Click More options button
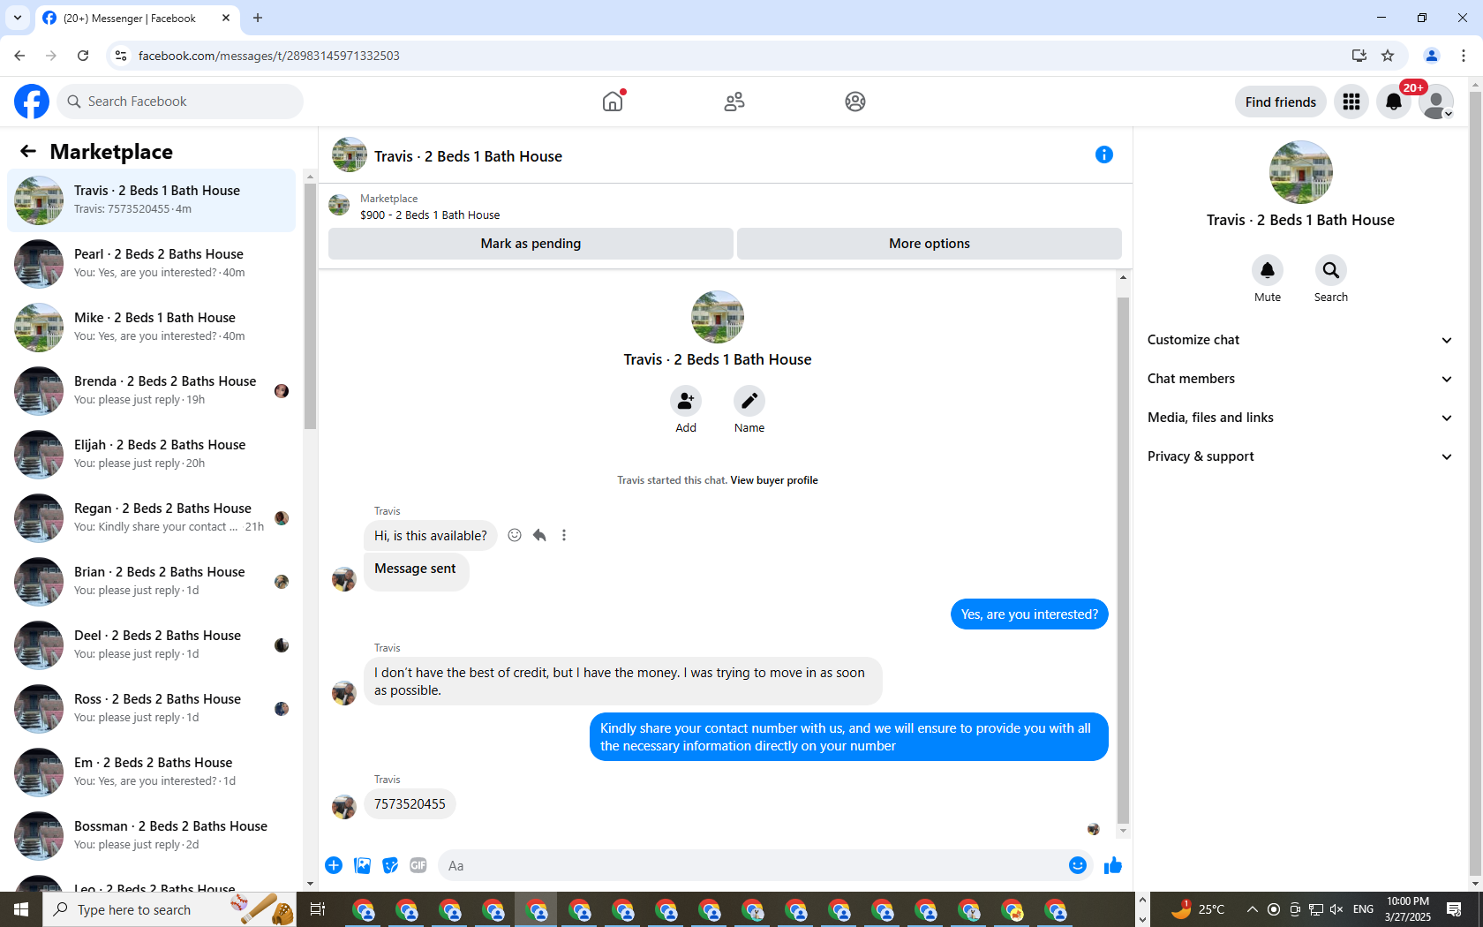Viewport: 1483px width, 927px height. (930, 244)
